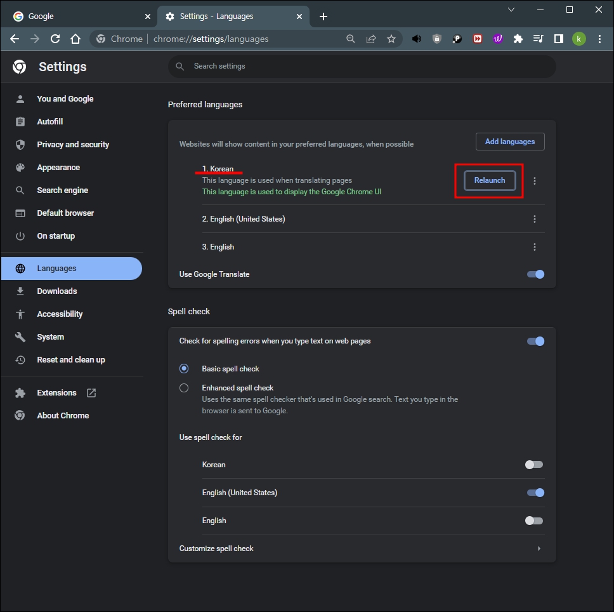The image size is (614, 612).
Task: Click the Search settings input field
Action: 362,66
